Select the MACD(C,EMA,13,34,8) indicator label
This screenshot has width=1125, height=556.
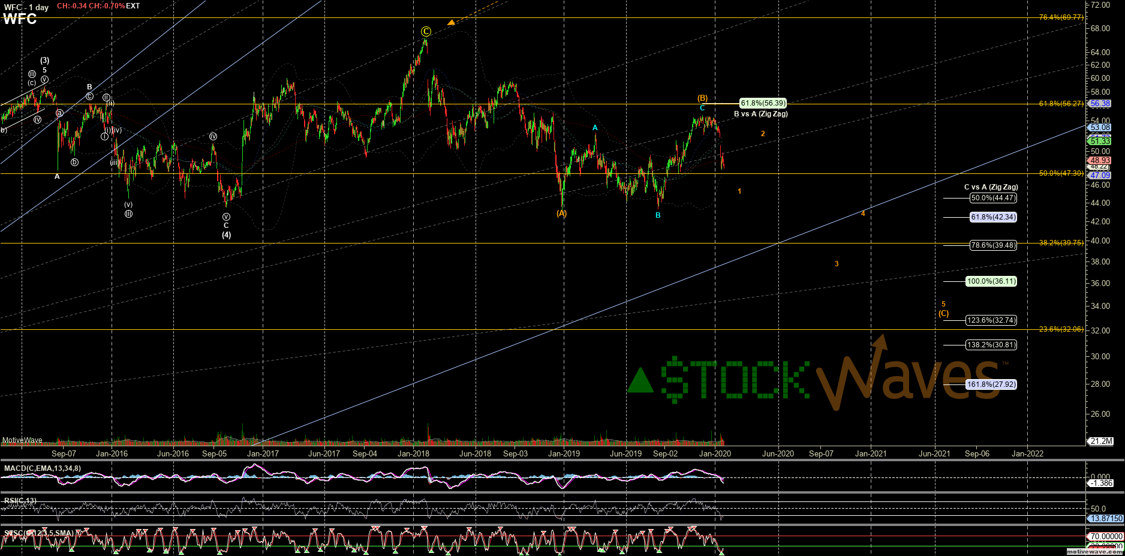point(42,468)
